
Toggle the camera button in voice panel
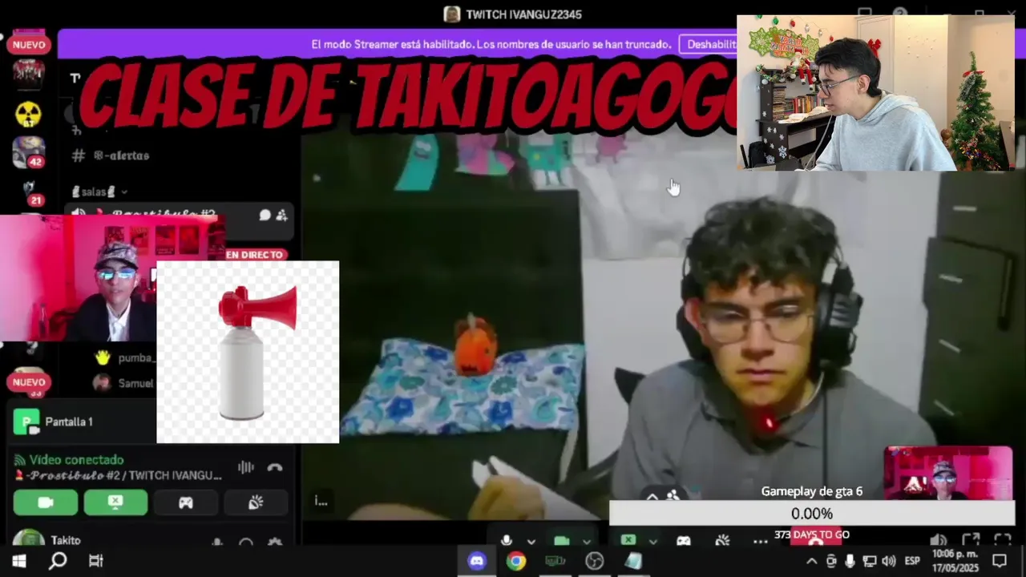click(46, 502)
